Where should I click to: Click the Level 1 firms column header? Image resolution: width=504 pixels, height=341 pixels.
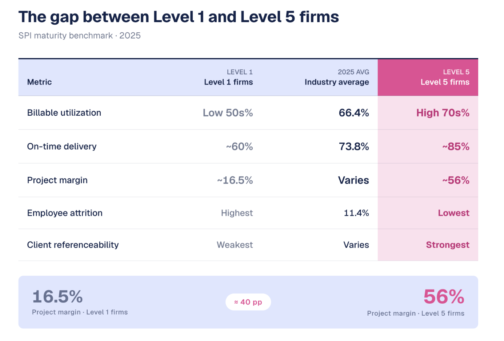(x=228, y=82)
